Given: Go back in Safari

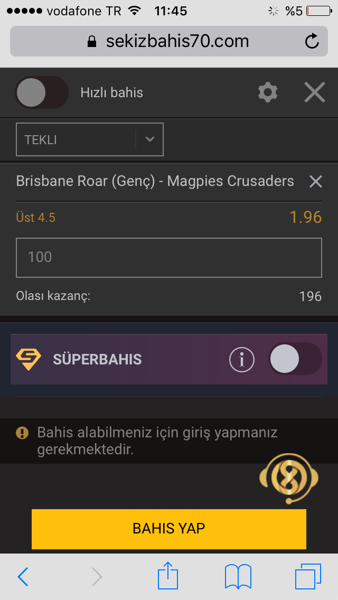Looking at the screenshot, I should point(23,577).
